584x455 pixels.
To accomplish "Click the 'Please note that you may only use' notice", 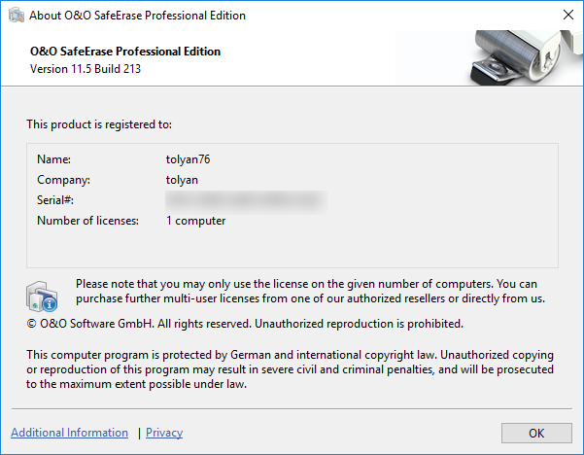I will coord(310,292).
